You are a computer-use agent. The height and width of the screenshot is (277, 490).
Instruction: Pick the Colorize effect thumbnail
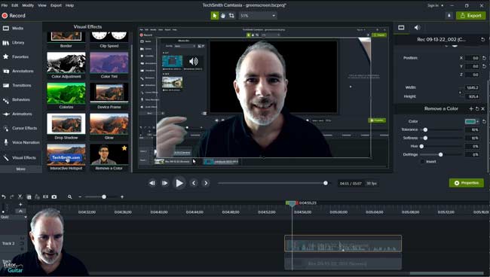[x=66, y=96]
